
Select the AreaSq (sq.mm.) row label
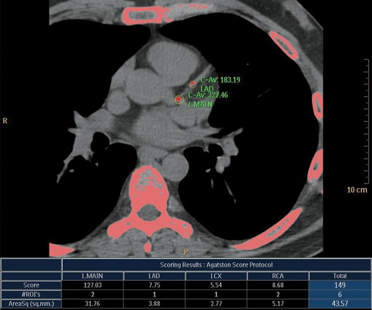coord(31,304)
